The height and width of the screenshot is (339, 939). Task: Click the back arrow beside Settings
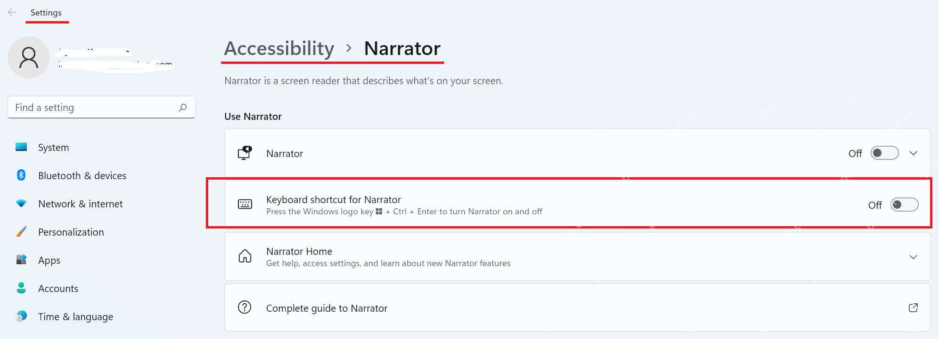tap(12, 12)
